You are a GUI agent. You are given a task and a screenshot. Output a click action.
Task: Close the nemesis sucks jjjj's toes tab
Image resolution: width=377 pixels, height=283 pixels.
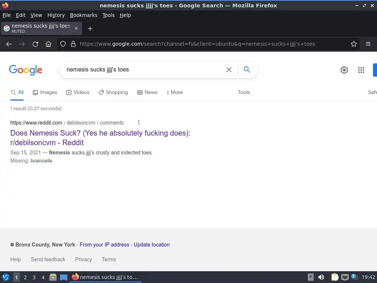coord(76,28)
